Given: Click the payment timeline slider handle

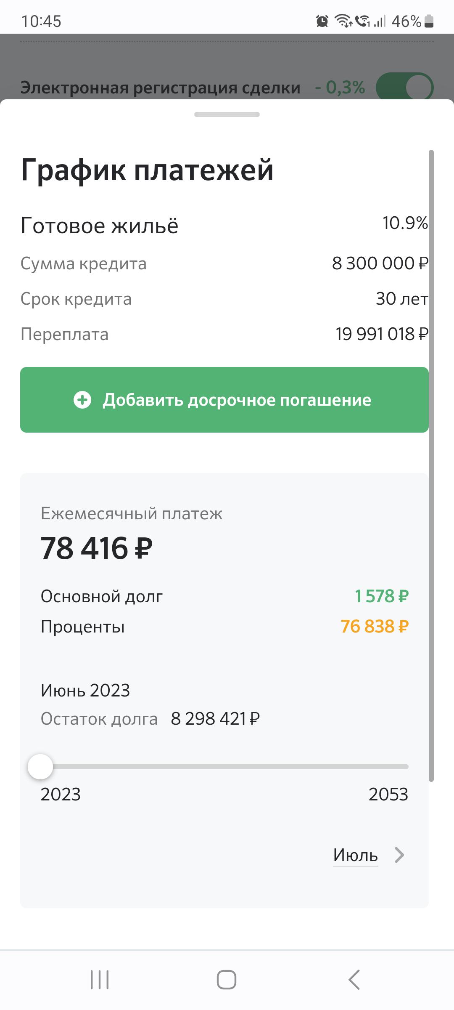Looking at the screenshot, I should pos(40,767).
